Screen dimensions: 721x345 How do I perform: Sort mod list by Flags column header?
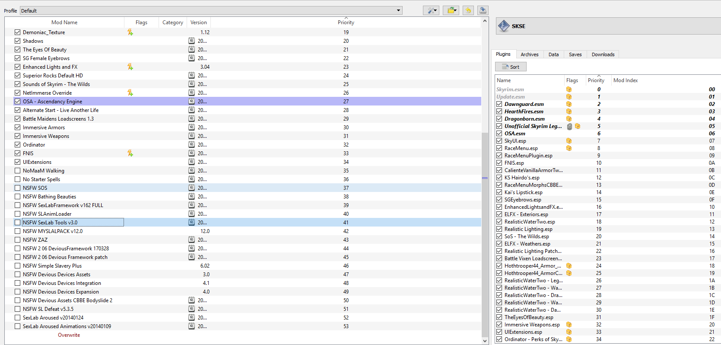141,22
